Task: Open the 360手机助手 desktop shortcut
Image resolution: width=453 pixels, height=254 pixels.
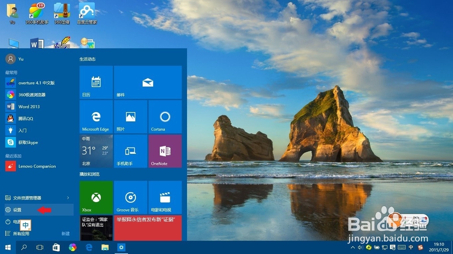Action: pyautogui.click(x=37, y=13)
